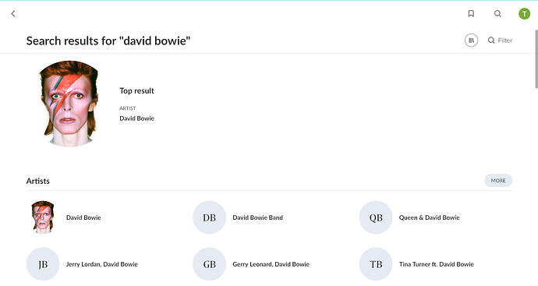
Task: Select Gerry Leonard, David Bowie artist
Action: pyautogui.click(x=271, y=264)
